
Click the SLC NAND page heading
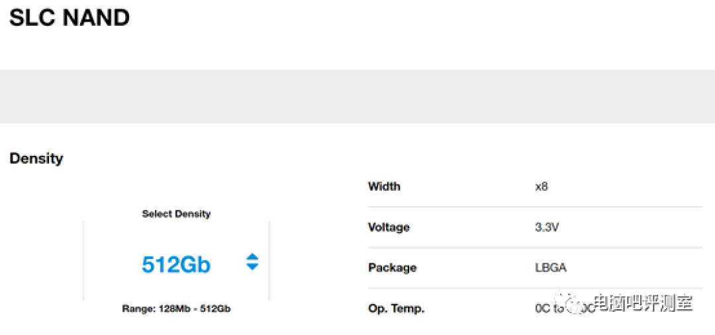[70, 18]
